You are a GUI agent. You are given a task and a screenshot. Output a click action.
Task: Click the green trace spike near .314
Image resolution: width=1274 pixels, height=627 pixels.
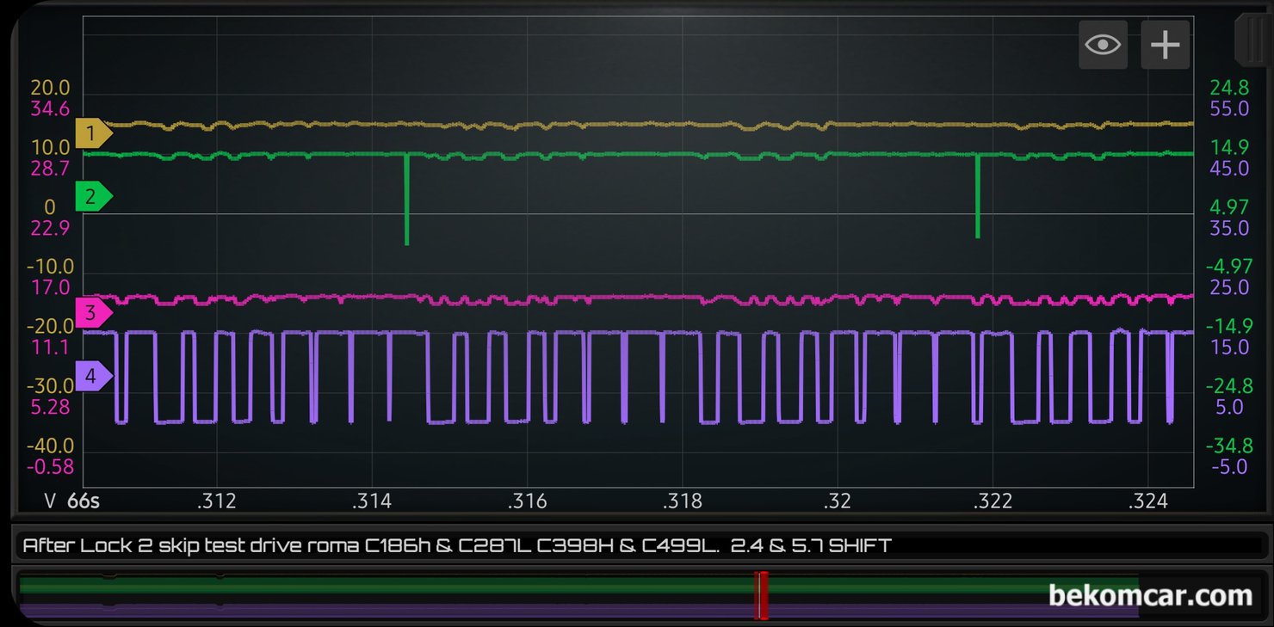406,200
